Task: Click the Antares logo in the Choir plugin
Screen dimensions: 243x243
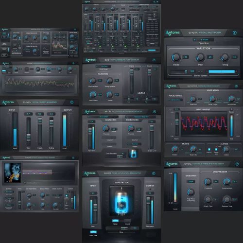Action: (x=173, y=33)
